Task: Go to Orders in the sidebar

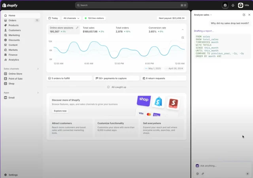Action: click(21, 20)
